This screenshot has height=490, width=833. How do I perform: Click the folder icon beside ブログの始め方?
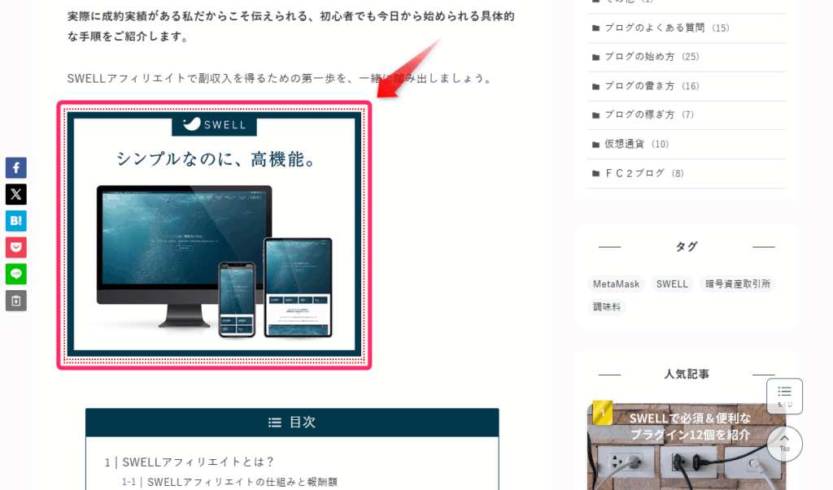595,57
